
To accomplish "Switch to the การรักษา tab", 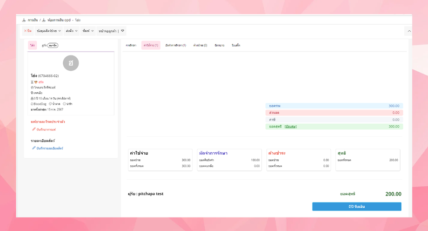I will click(x=131, y=45).
